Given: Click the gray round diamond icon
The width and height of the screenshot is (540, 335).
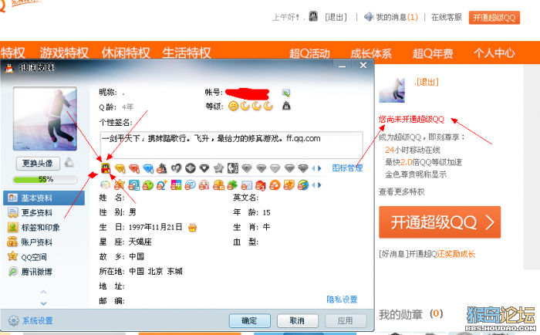Looking at the screenshot, I should point(190,168).
